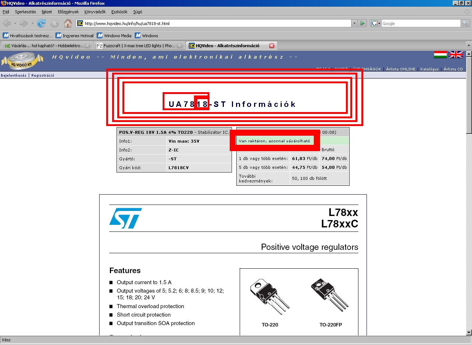
Task: Click the '50, 100 db fölött' discount text
Action: click(x=309, y=178)
